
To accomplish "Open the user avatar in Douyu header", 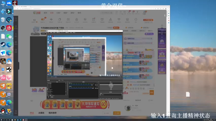I will 144,13.
